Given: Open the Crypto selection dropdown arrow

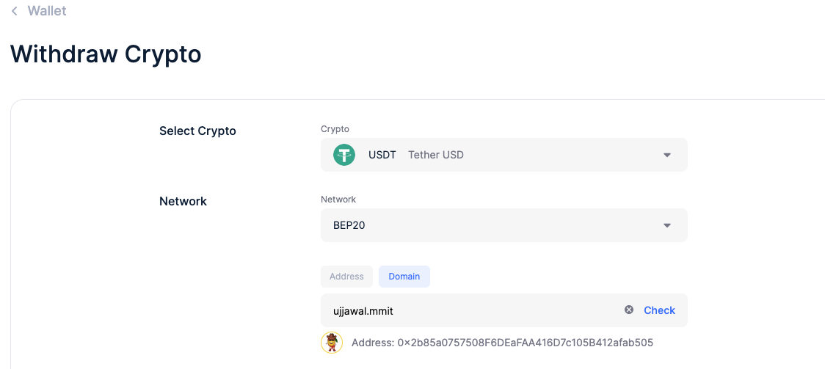Looking at the screenshot, I should click(666, 155).
